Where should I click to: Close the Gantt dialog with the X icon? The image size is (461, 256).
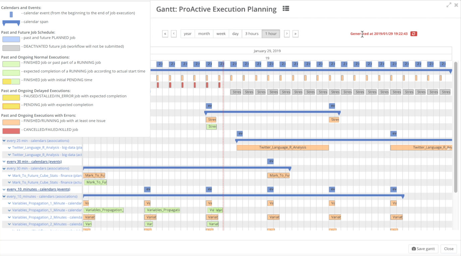[456, 5]
